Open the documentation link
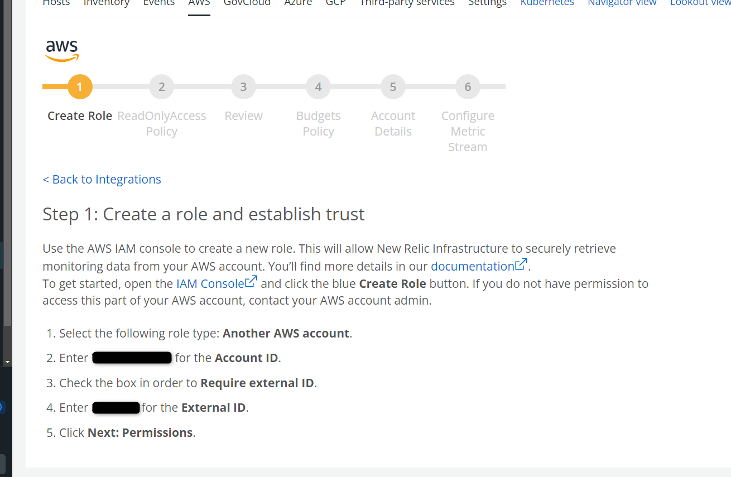 472,266
